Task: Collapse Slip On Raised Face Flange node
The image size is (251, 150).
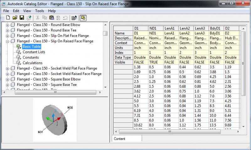Action: click(7, 41)
